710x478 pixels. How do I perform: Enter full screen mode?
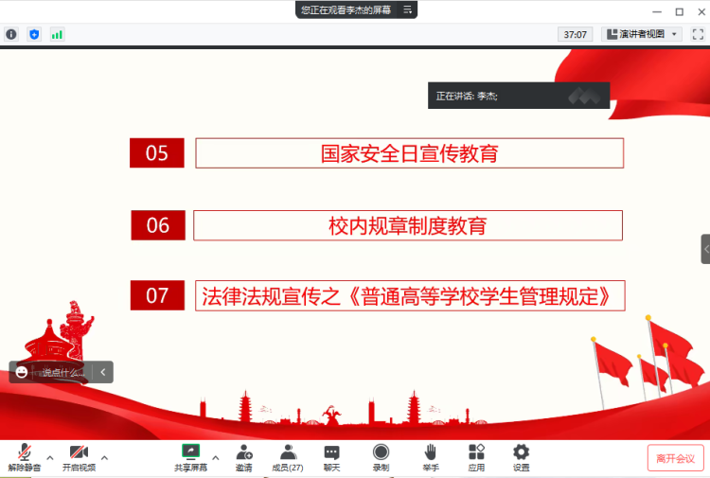point(698,34)
